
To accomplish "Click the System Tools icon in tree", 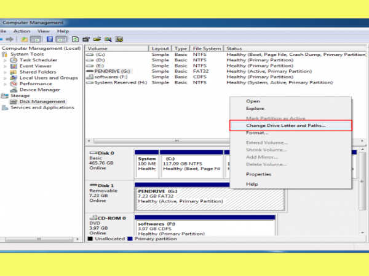I will (4, 54).
